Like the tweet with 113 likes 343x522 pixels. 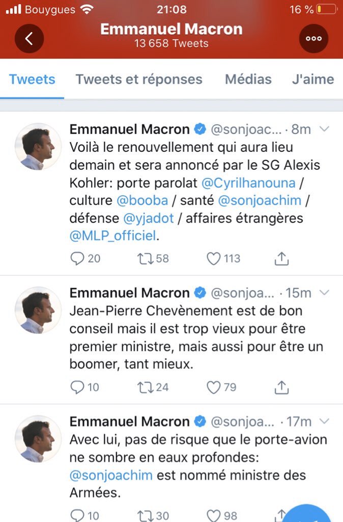click(x=213, y=258)
